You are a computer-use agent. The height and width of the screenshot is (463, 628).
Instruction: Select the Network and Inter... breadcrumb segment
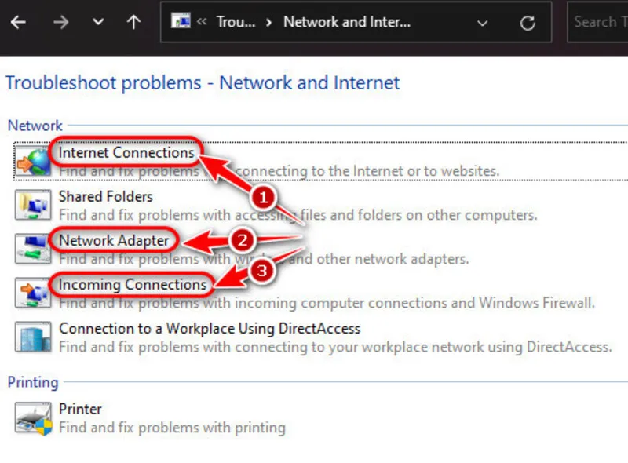tap(347, 22)
